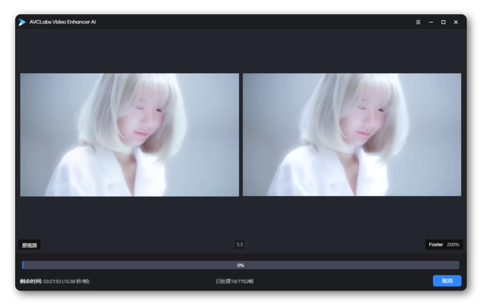This screenshot has width=482, height=305.
Task: Minimize the AVCLabs Video Enhancer window
Action: pos(431,22)
